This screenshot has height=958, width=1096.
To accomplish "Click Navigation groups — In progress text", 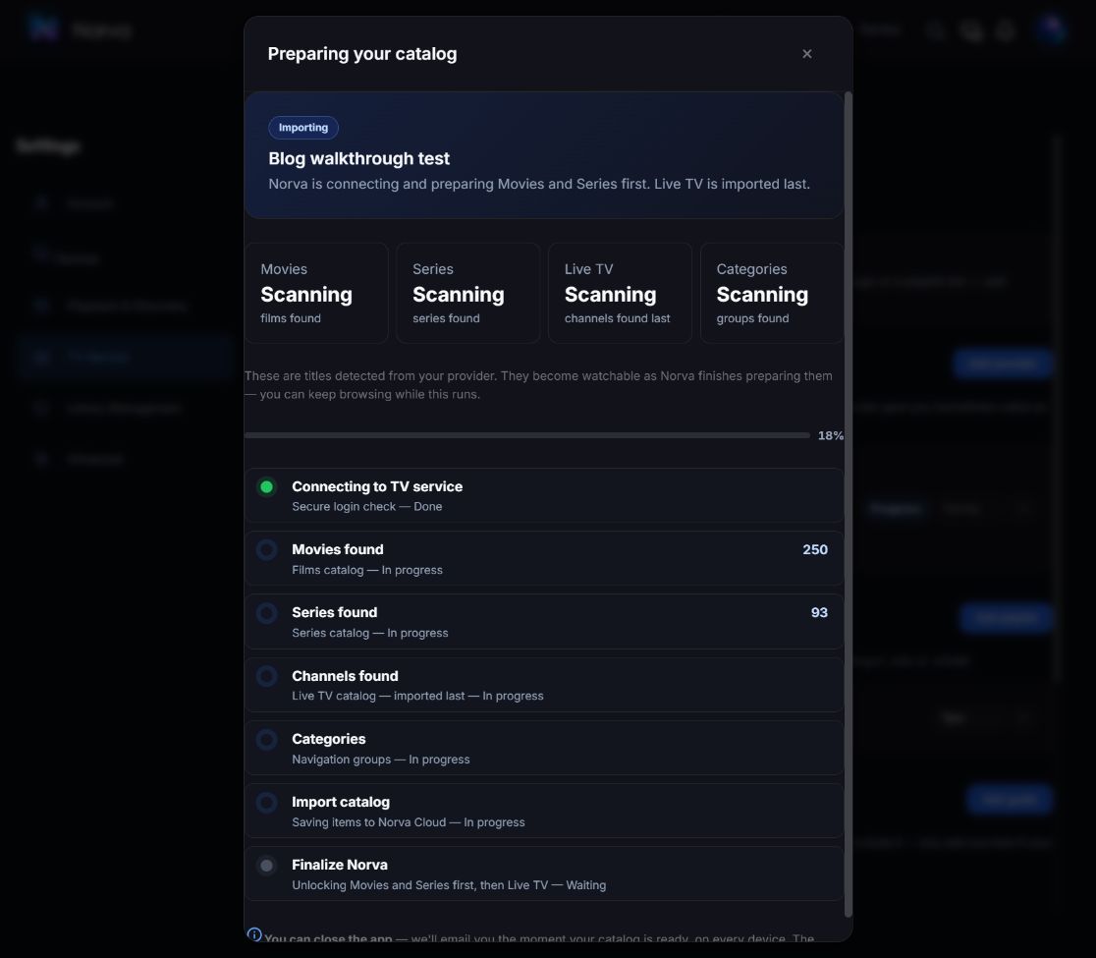I will pyautogui.click(x=381, y=760).
